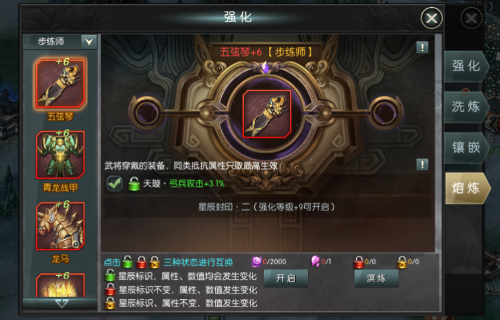Expand the 星辰封印·二 locked row
This screenshot has height=320, width=500.
[x=267, y=207]
